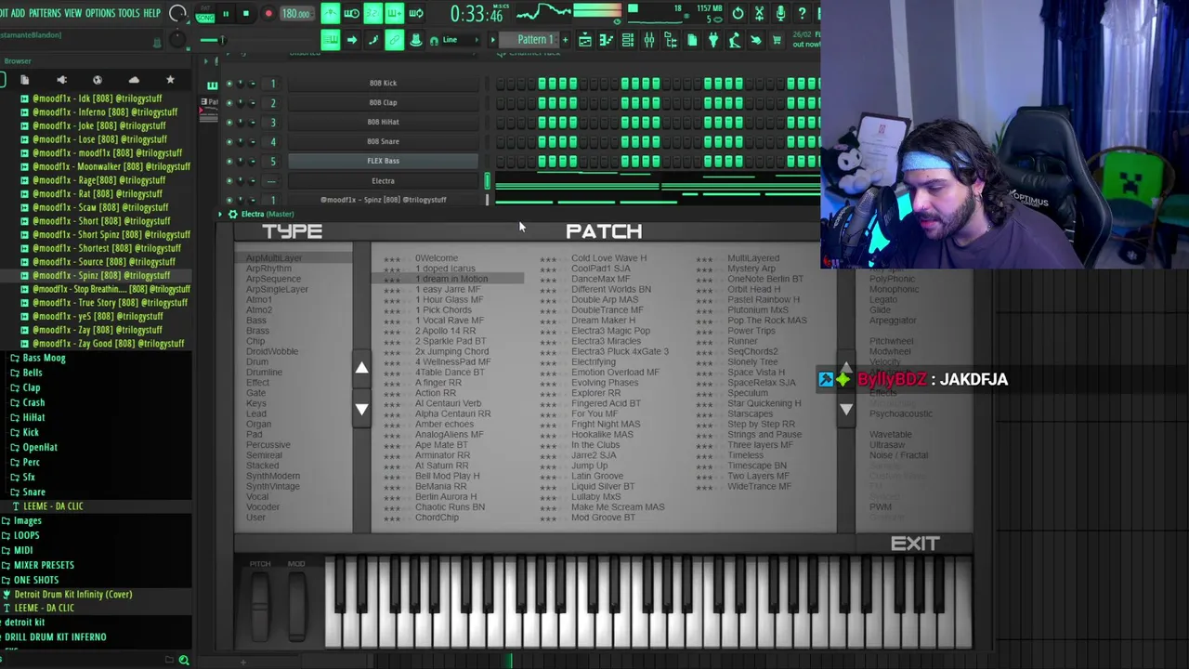Mute the 808 Snare channel
Screen dimensions: 1189x669
(229, 142)
